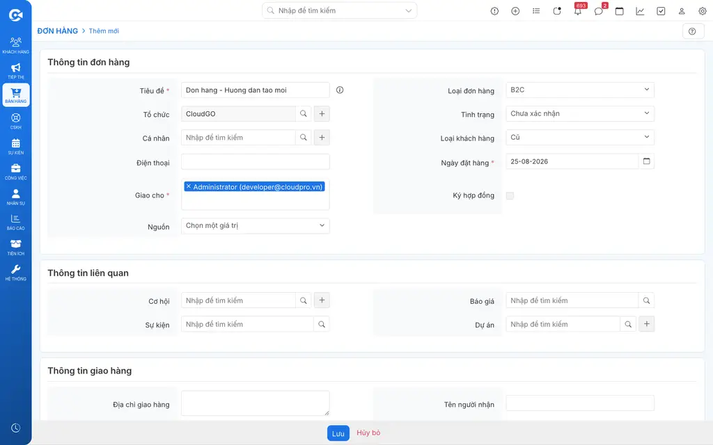The height and width of the screenshot is (445, 713).
Task: Open the Nguồn dropdown
Action: pyautogui.click(x=255, y=226)
